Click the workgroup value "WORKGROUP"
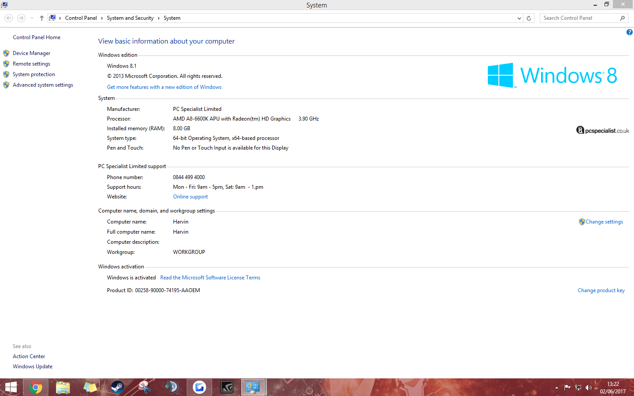 [x=189, y=252]
